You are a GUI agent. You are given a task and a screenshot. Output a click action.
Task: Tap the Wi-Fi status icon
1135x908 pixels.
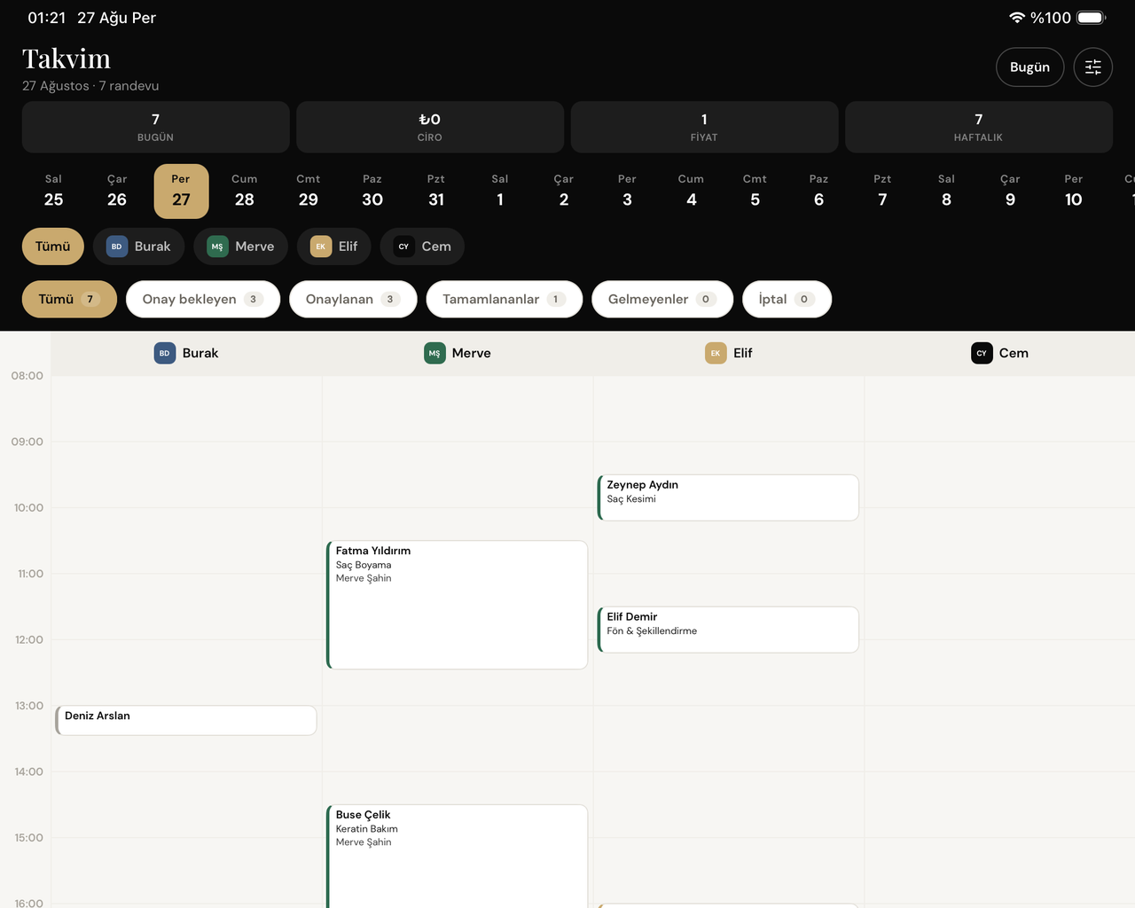click(x=1017, y=18)
